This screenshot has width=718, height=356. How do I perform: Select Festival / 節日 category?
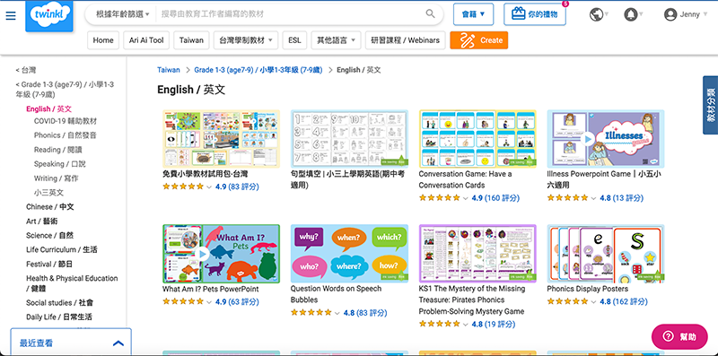[x=49, y=264]
